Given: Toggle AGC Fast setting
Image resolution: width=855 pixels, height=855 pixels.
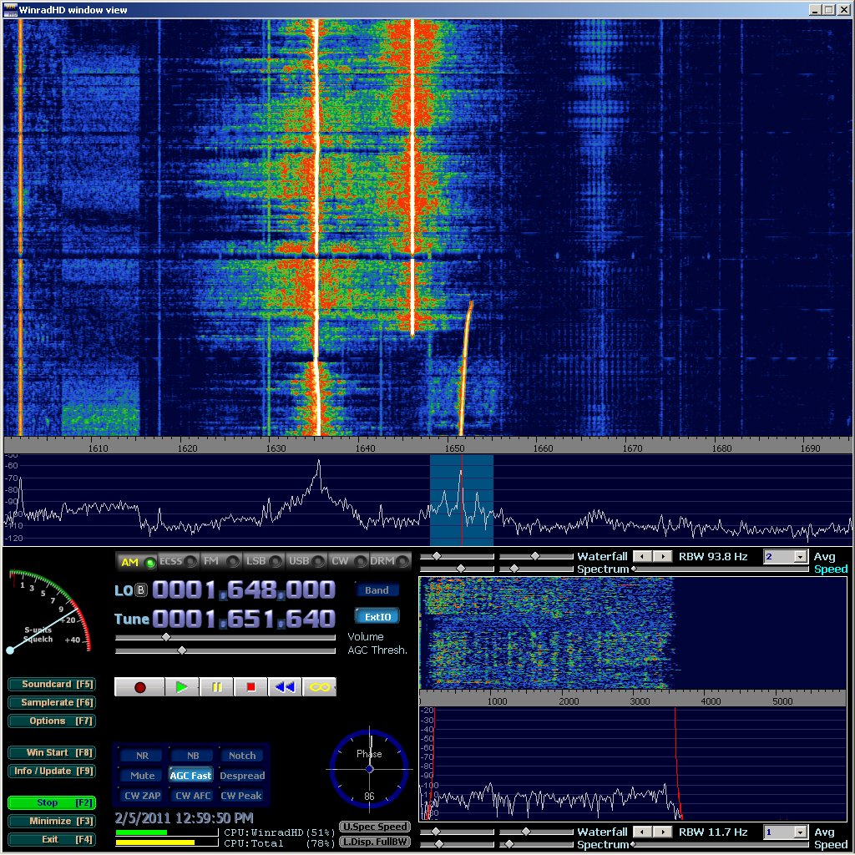Looking at the screenshot, I should click(190, 776).
